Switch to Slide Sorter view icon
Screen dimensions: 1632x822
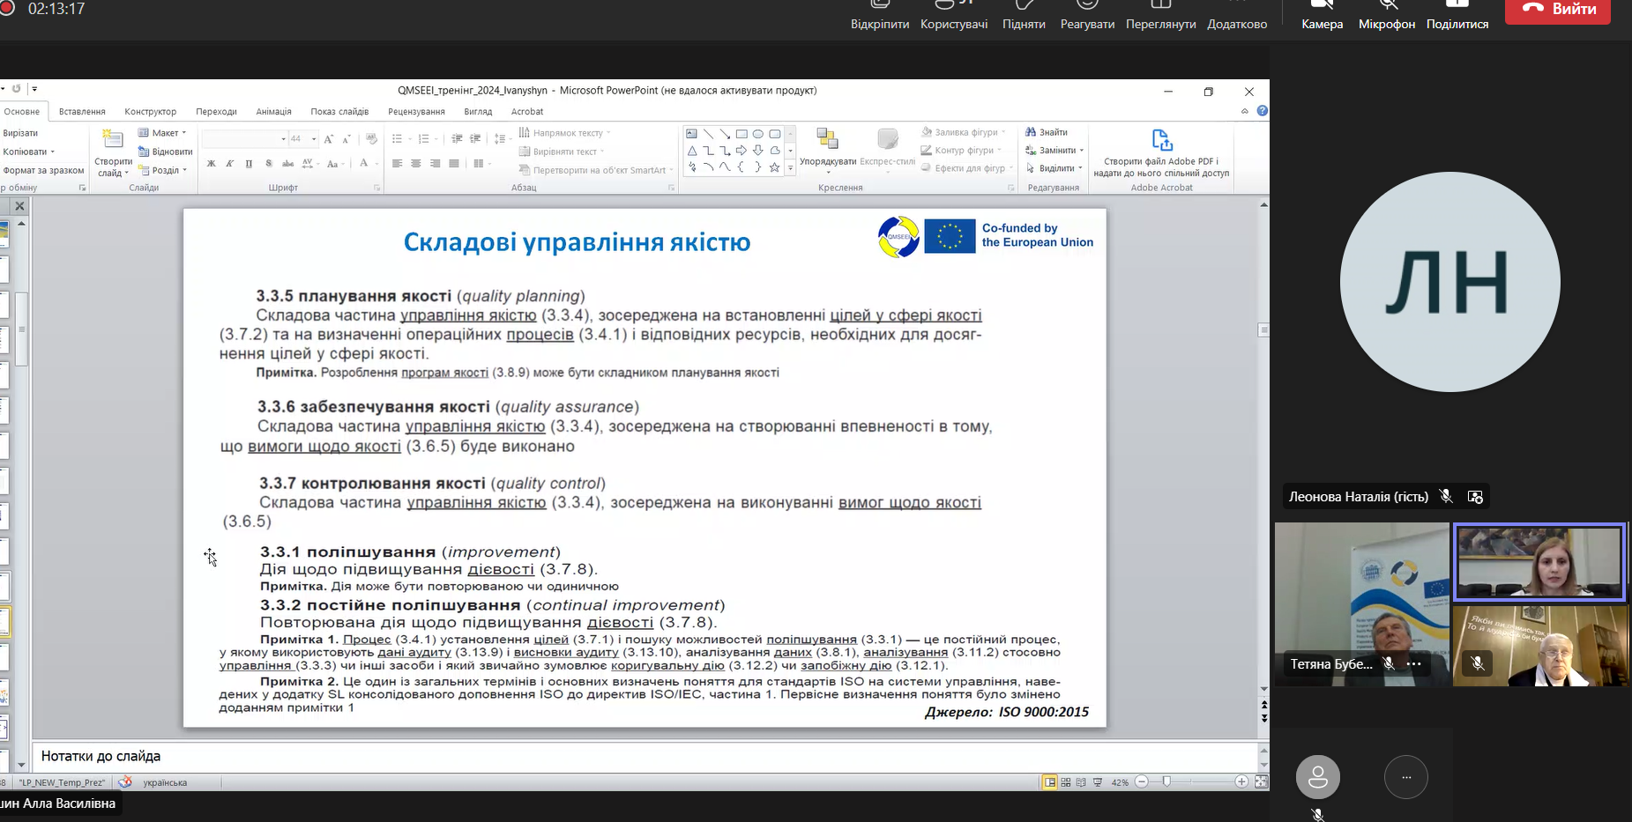[x=1066, y=782]
